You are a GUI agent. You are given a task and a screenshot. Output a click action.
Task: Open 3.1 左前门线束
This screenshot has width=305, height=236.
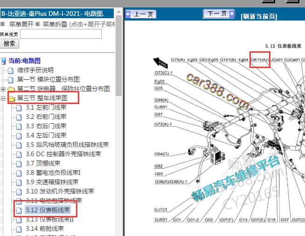pos(46,107)
